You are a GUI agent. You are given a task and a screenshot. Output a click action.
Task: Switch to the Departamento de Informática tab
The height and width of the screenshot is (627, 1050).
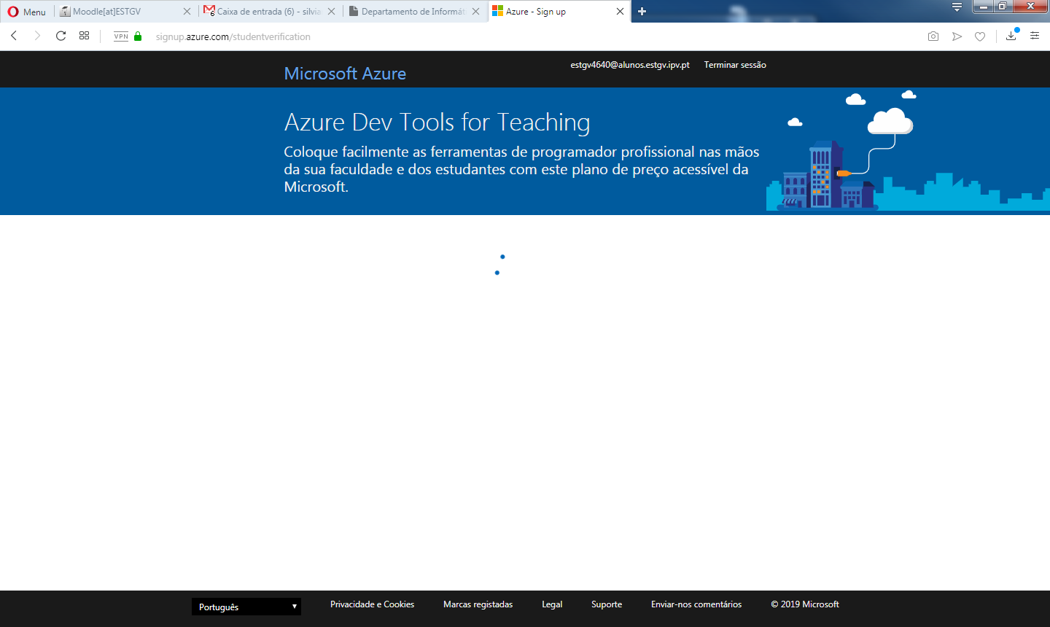click(414, 12)
